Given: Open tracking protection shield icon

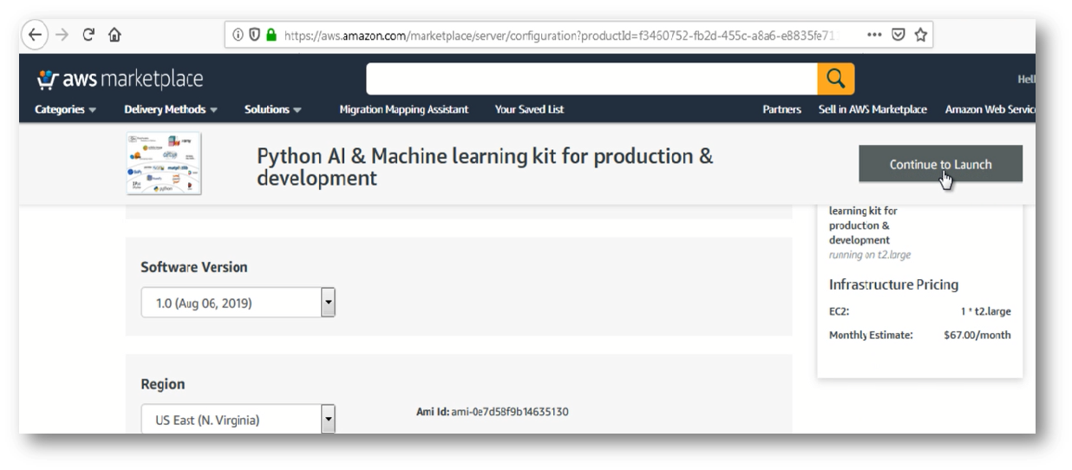Looking at the screenshot, I should pyautogui.click(x=253, y=36).
